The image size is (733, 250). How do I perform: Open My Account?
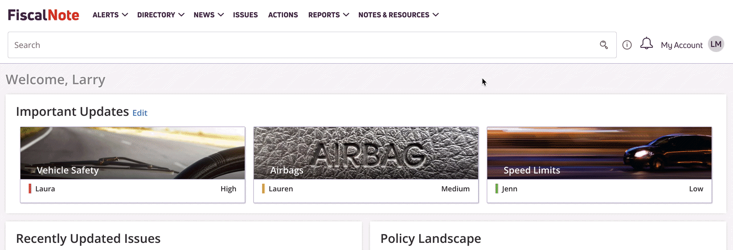[x=682, y=45]
